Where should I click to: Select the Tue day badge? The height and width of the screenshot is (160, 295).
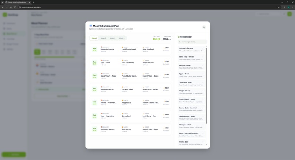[94, 63]
